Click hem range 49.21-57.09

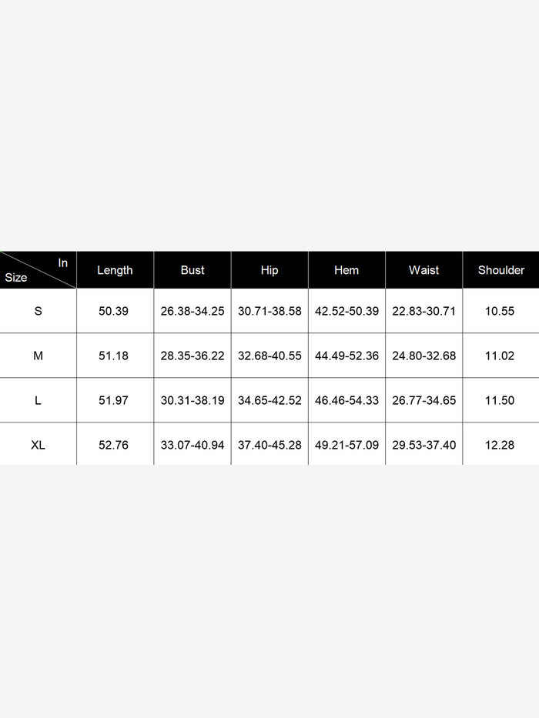(x=346, y=445)
